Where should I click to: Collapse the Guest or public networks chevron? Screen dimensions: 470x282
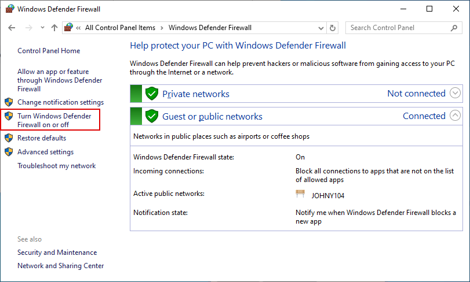[x=455, y=116]
